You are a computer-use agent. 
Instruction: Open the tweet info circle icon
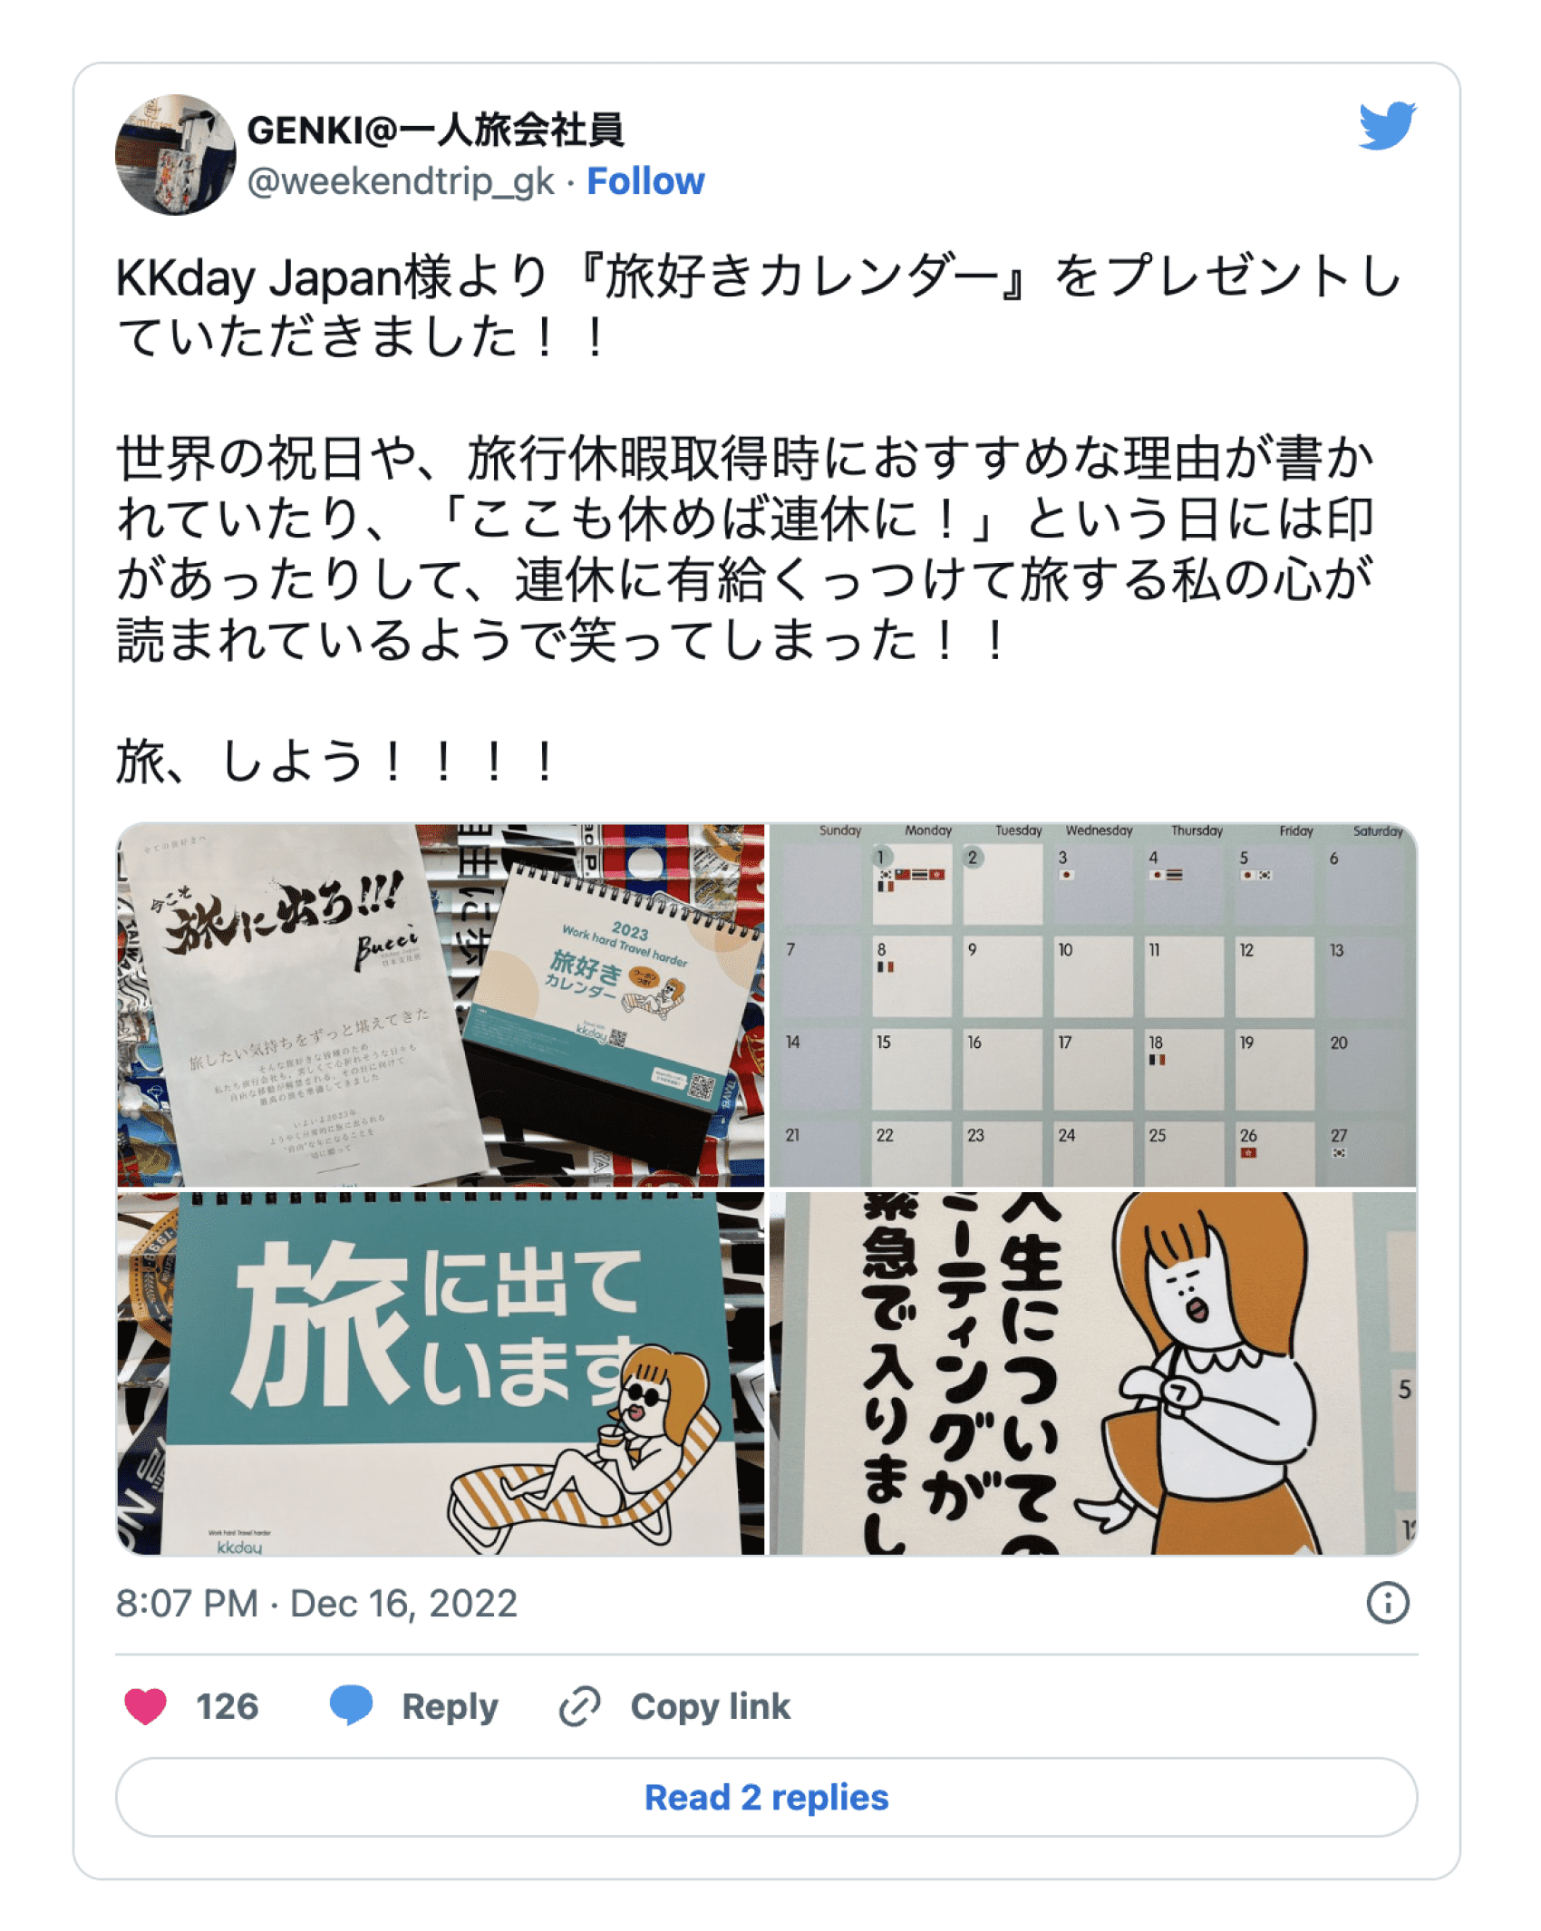pos(1387,1603)
